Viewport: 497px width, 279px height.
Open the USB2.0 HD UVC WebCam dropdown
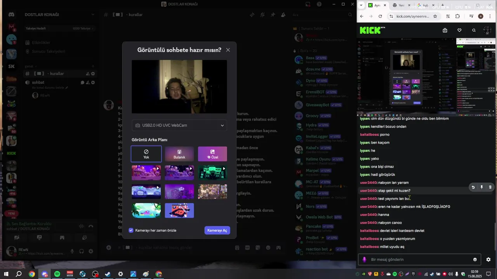click(179, 125)
